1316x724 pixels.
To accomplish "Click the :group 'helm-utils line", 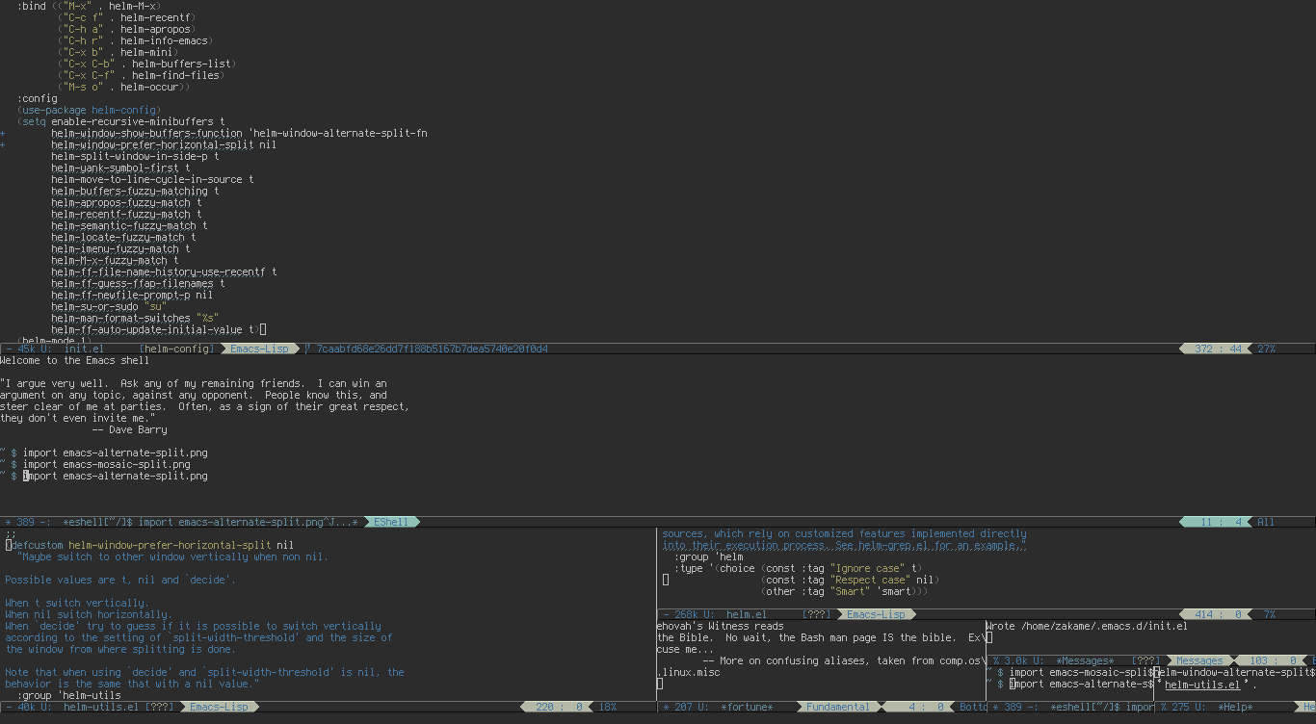I will [x=68, y=695].
